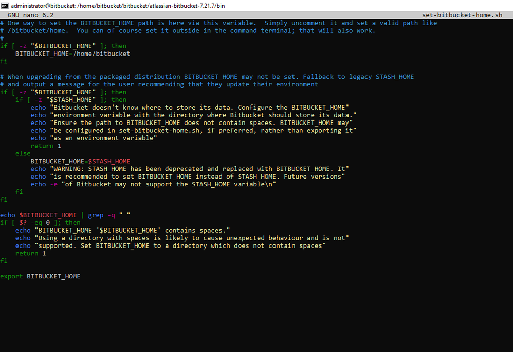This screenshot has height=352, width=513.
Task: Click the "echo -e" line about STASH_HOME variable
Action: [154, 184]
